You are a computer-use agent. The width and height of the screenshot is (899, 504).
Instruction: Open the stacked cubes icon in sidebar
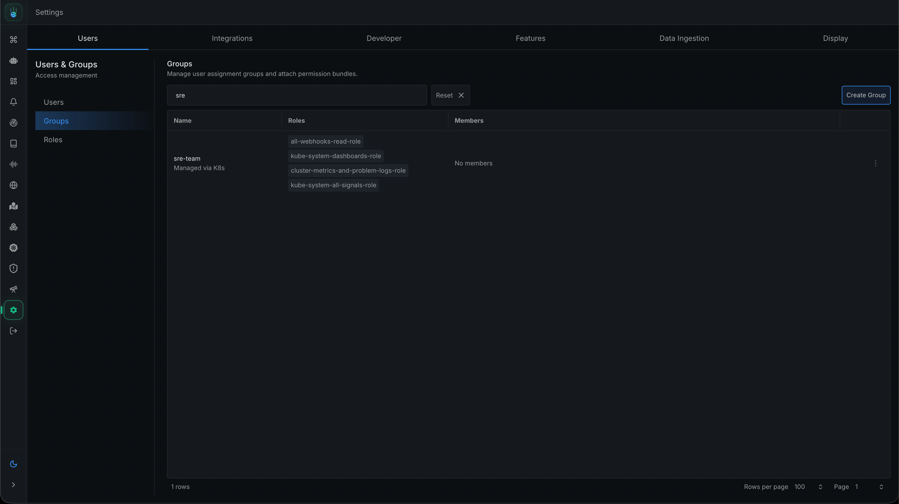pyautogui.click(x=13, y=227)
